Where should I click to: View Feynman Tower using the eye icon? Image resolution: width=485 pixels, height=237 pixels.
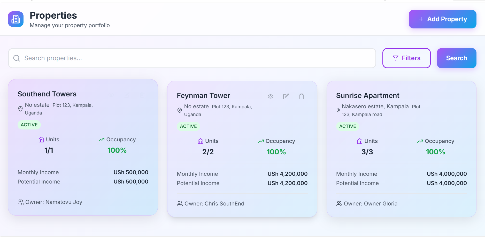coord(271,96)
